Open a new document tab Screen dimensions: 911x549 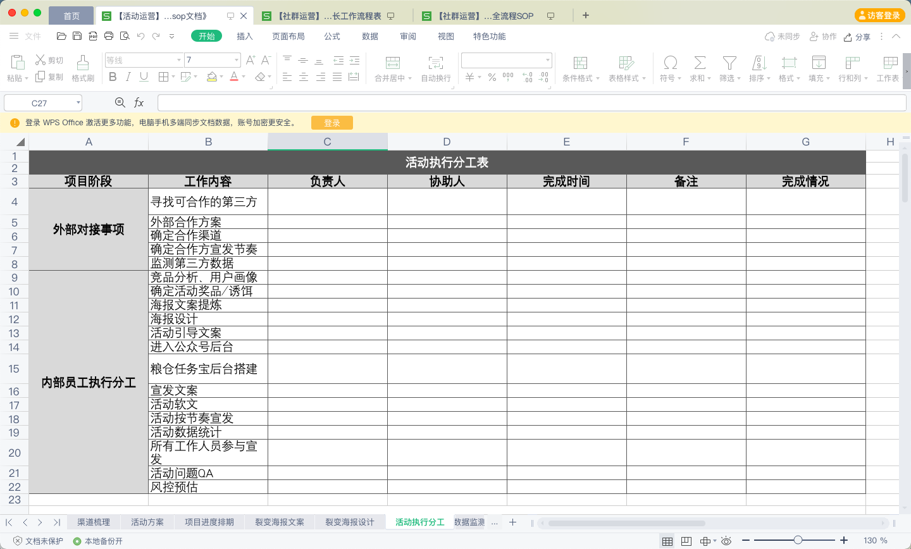(586, 15)
